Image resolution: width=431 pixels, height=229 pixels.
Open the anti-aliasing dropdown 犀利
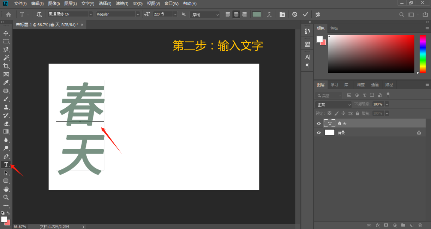click(205, 14)
